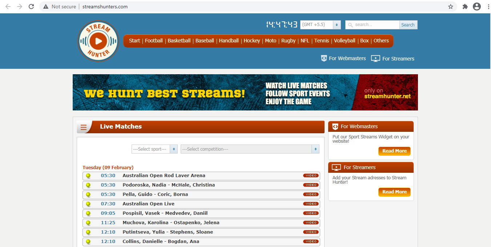491x247 pixels.
Task: Click Read More under For Streamers
Action: tap(394, 192)
